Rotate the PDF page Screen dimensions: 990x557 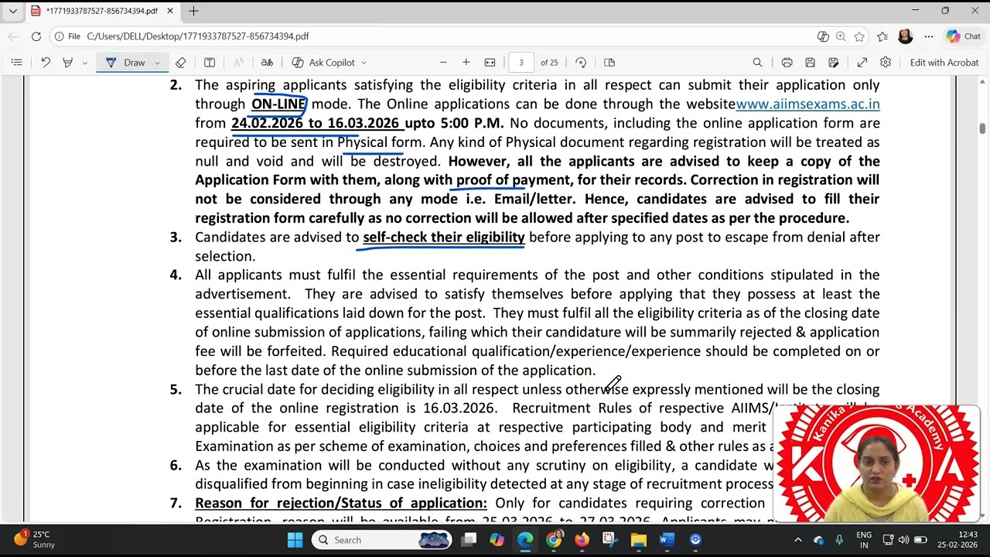[581, 63]
